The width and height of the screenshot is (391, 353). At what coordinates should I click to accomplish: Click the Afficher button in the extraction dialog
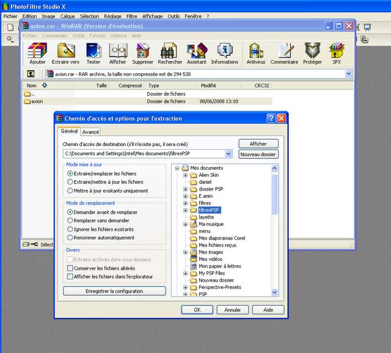click(x=258, y=144)
